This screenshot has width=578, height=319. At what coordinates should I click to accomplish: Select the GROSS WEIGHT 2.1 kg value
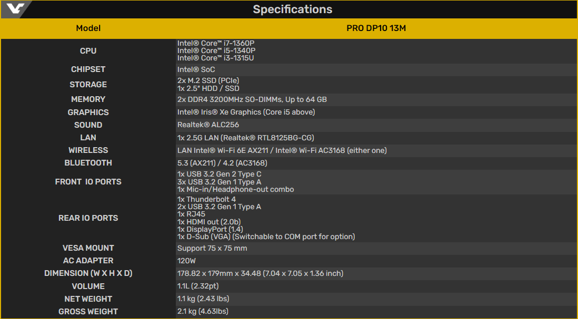point(203,312)
